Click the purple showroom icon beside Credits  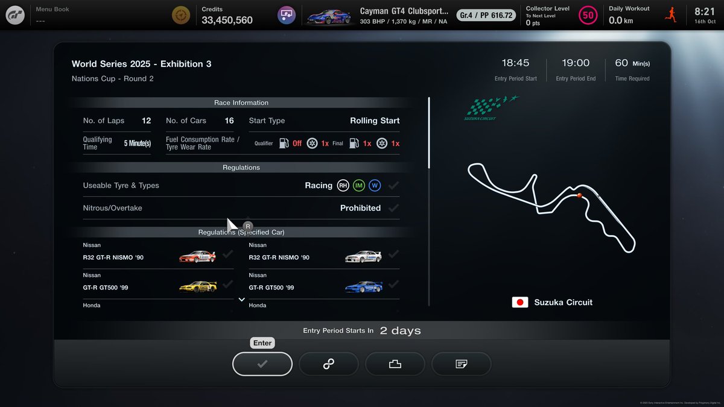tap(286, 14)
